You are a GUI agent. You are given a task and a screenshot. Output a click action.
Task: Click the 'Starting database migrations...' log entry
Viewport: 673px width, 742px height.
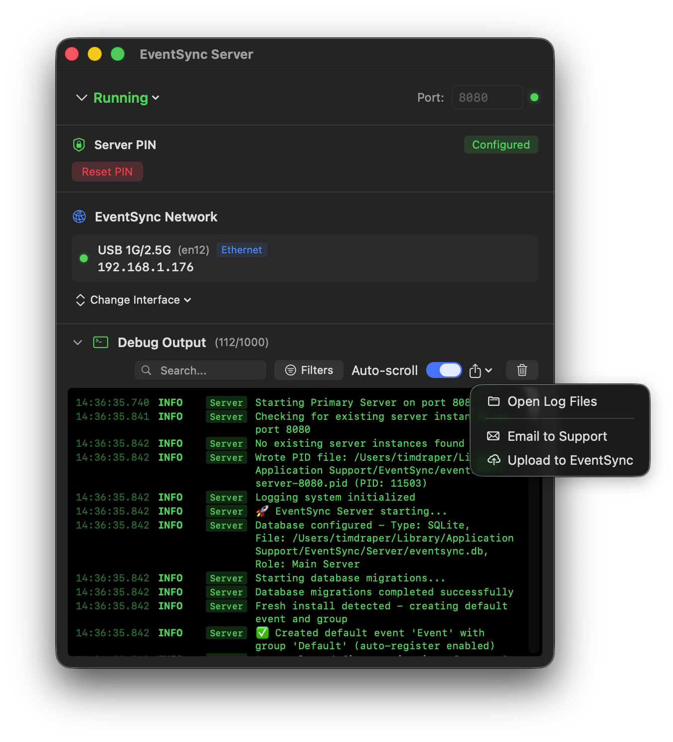350,578
